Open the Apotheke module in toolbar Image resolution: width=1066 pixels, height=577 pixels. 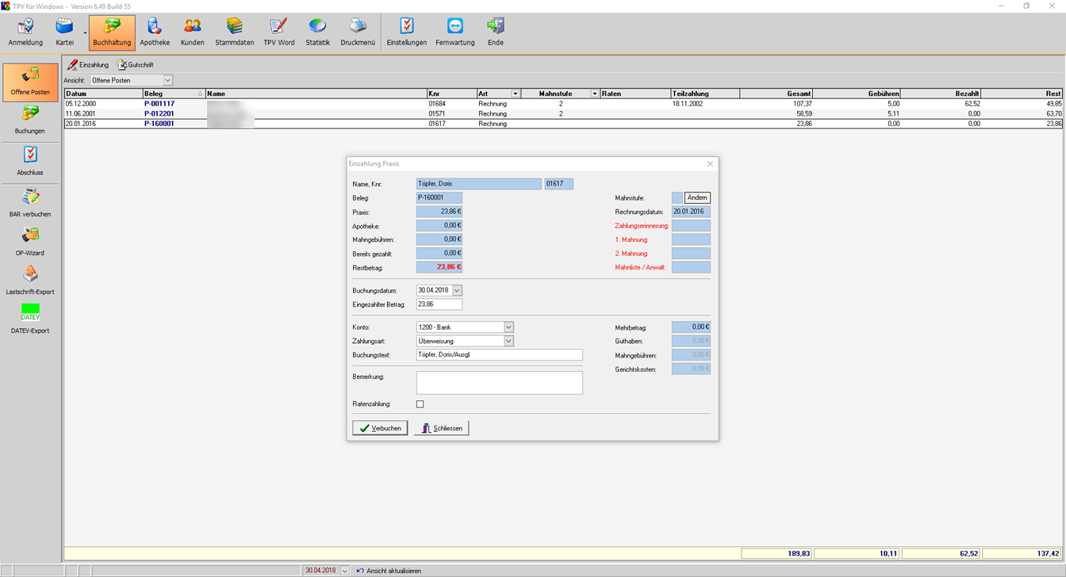[155, 32]
